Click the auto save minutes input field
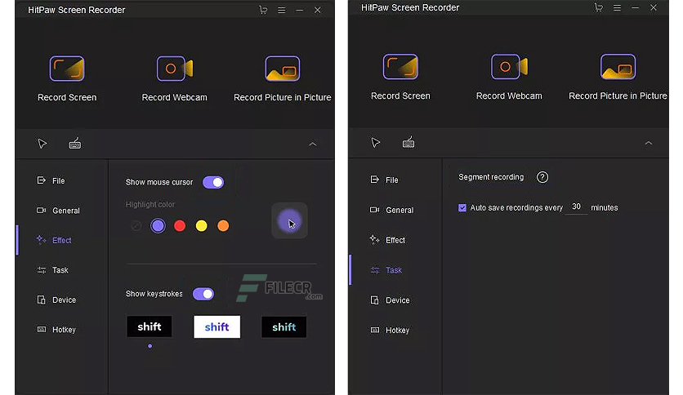The height and width of the screenshot is (395, 683). (576, 207)
